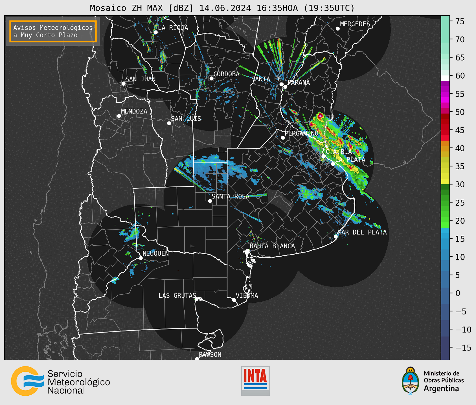Click the C.A.B.A. city marker dot
Screen dimensions: 476x405
click(x=324, y=156)
